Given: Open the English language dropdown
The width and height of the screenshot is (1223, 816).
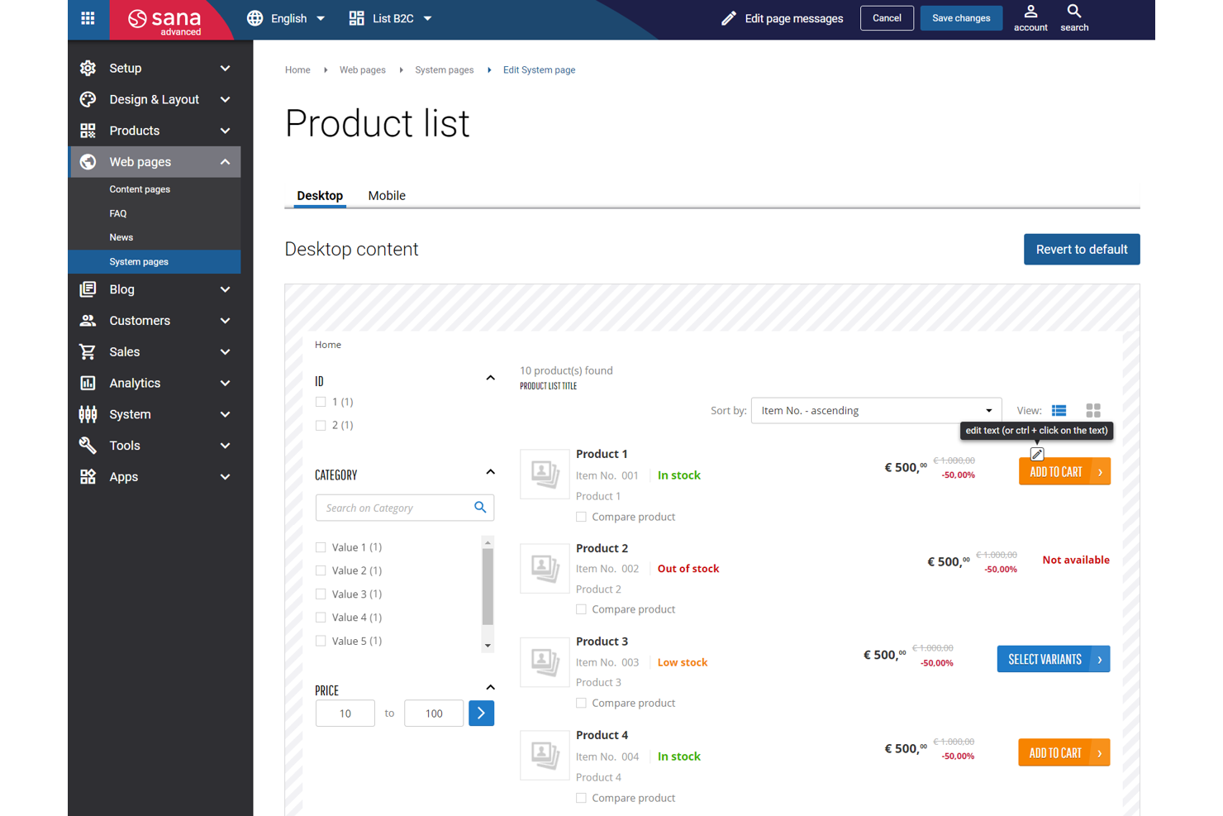Looking at the screenshot, I should coord(285,17).
